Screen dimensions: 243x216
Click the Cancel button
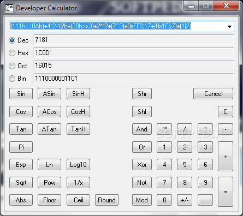point(213,94)
